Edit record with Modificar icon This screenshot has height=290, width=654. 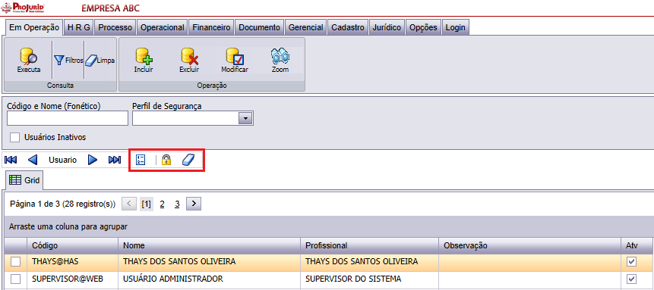235,61
